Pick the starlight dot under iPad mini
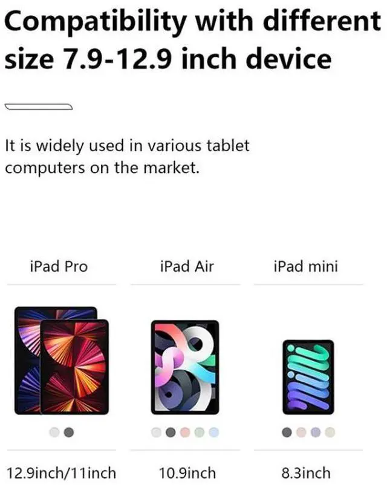Image resolution: width=387 pixels, height=487 pixels. point(330,432)
